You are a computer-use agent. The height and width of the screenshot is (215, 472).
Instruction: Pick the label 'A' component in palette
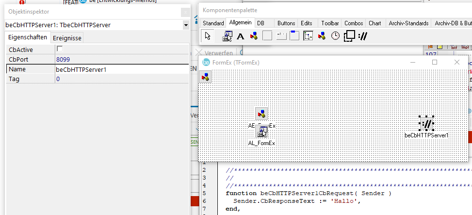pyautogui.click(x=240, y=36)
